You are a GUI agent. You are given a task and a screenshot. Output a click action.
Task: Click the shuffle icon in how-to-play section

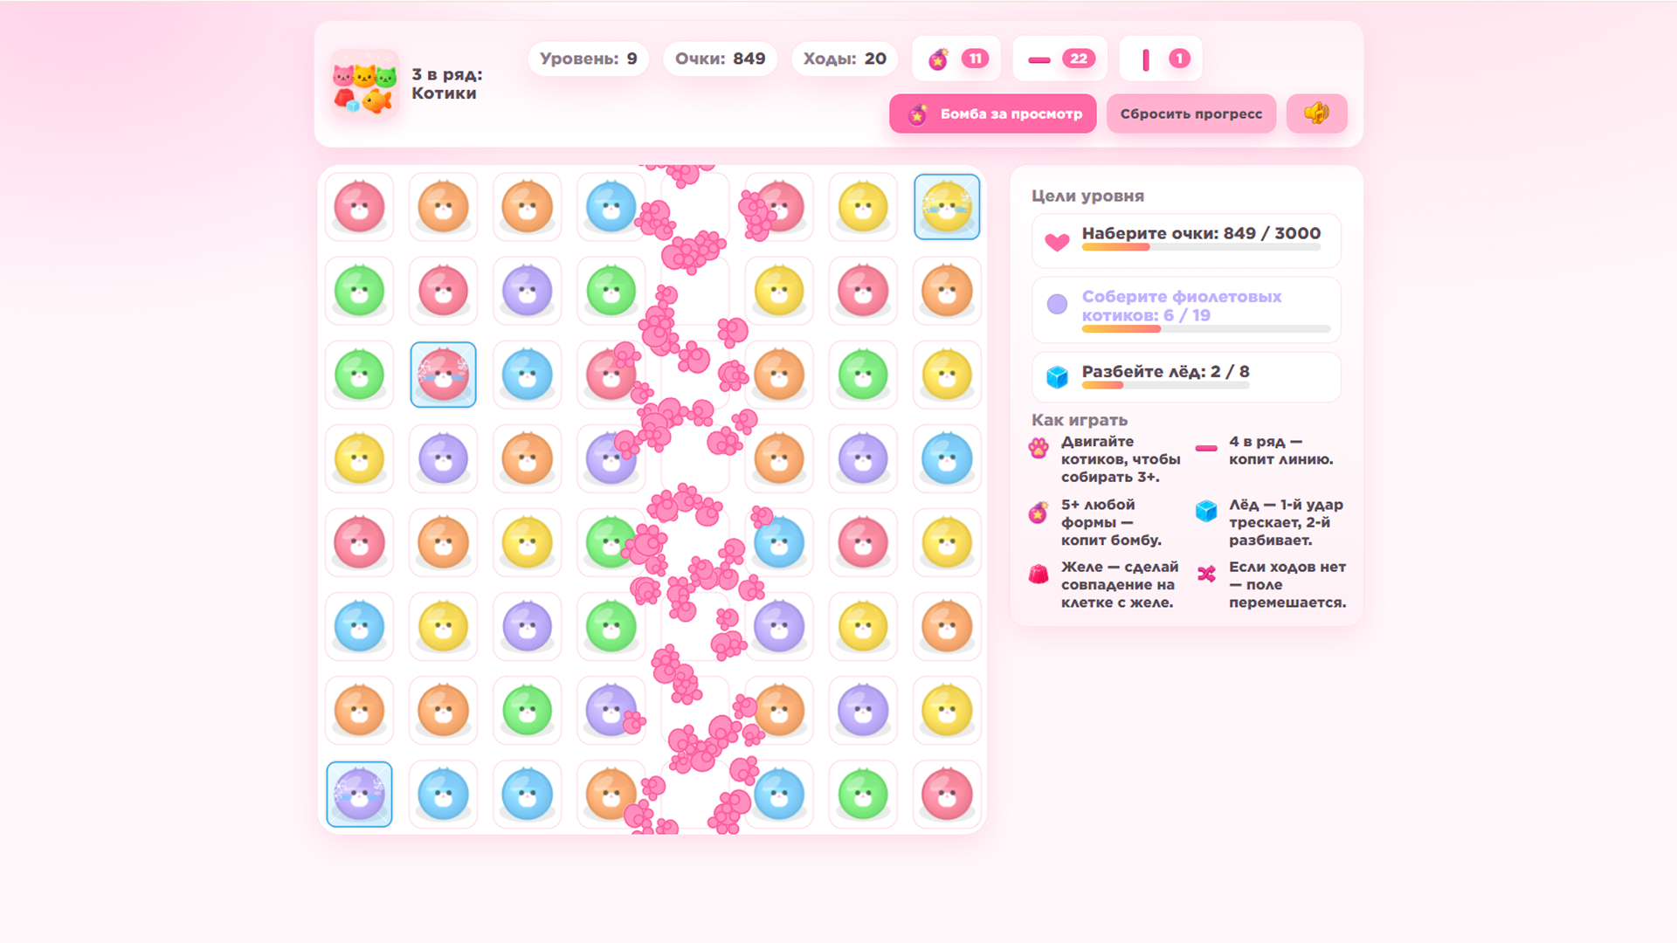[x=1206, y=574]
